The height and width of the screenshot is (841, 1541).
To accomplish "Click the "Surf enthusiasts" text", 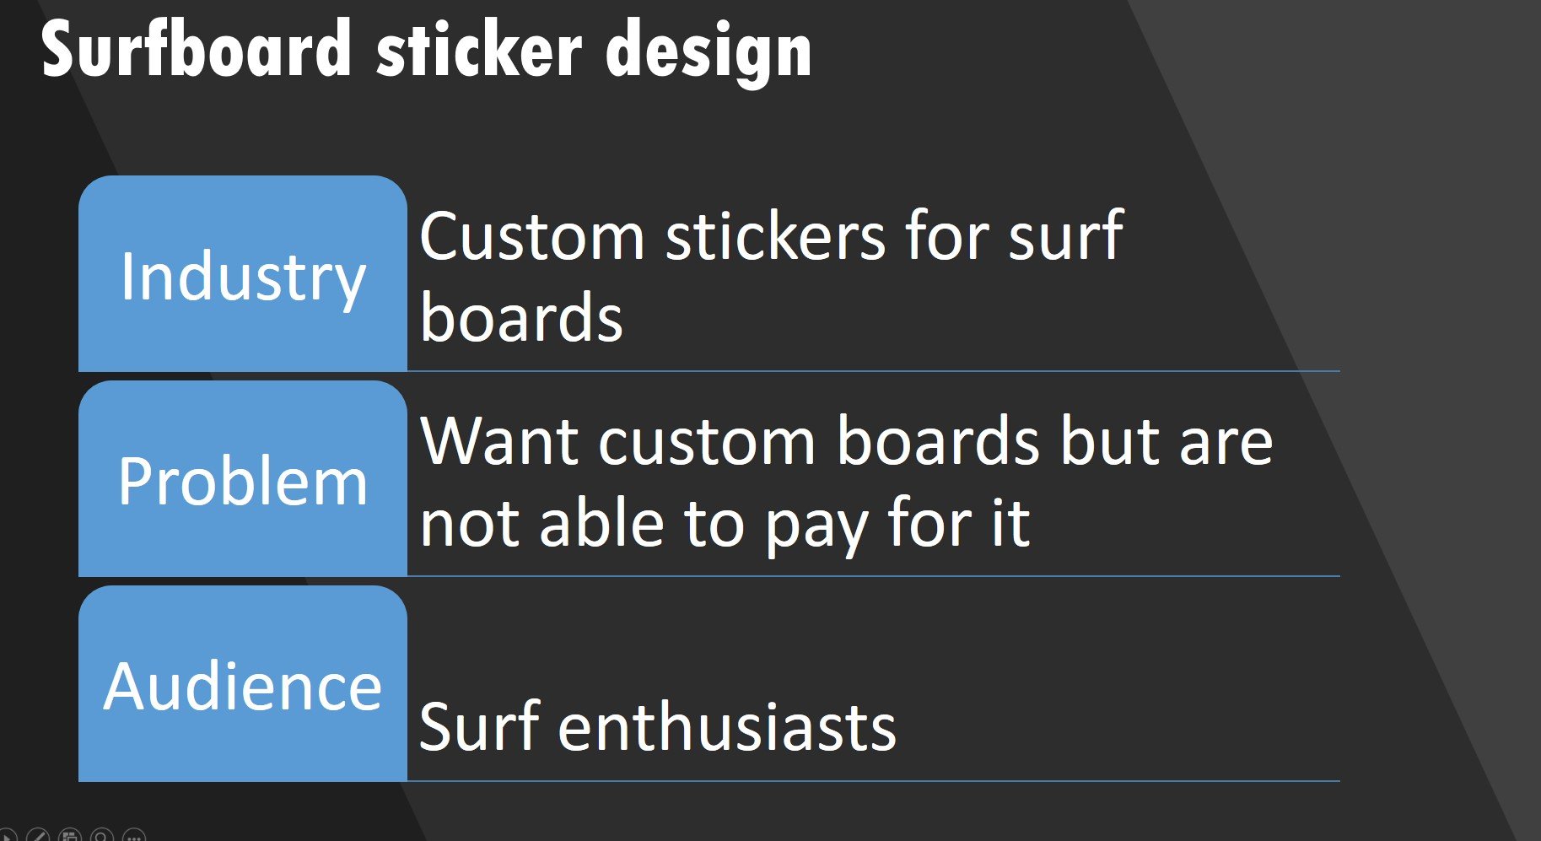I will [657, 726].
